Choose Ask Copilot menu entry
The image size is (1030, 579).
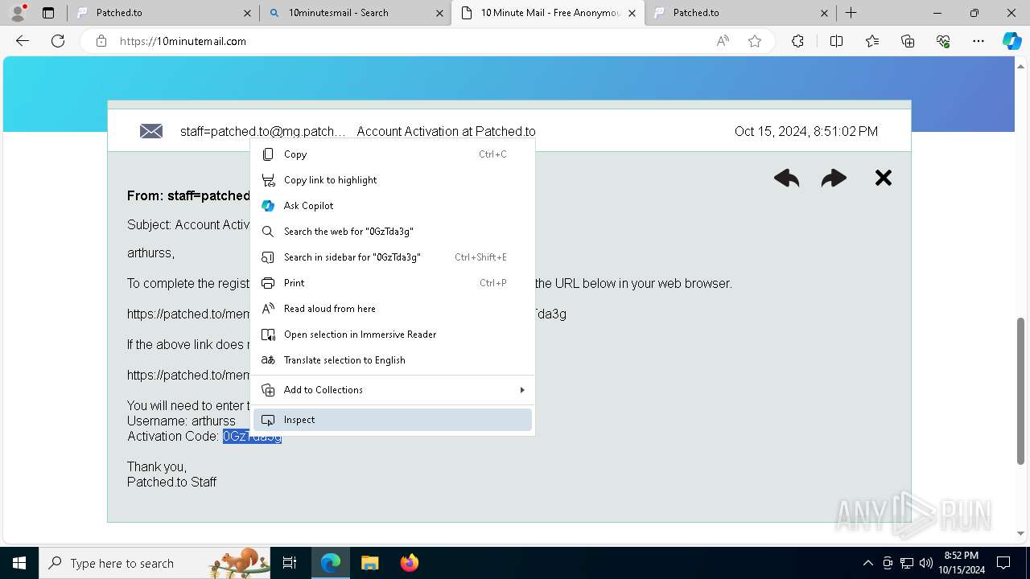point(393,206)
